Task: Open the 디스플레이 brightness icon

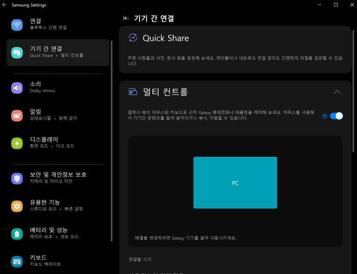Action: coord(17,143)
